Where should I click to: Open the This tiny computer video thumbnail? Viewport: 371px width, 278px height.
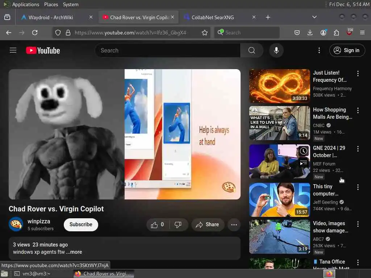pos(279,200)
